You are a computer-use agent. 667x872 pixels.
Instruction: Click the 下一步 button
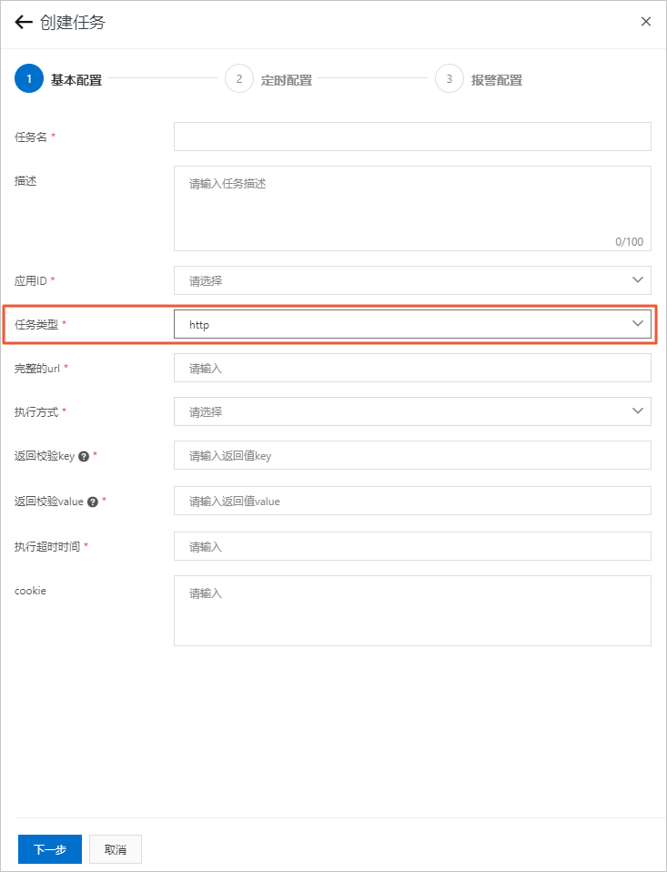(50, 849)
